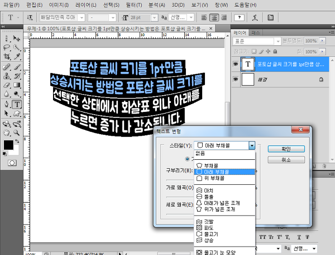Select the Lasso tool

7,47
